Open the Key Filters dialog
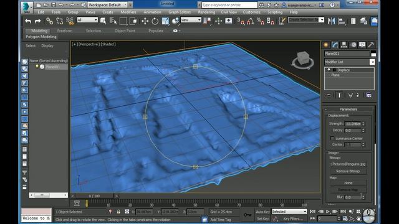 tap(293, 218)
